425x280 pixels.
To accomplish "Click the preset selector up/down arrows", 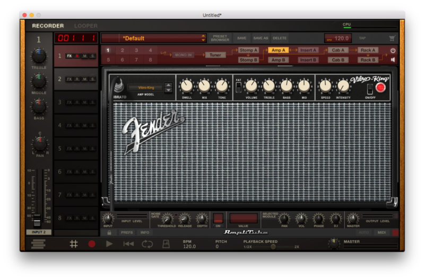I will pyautogui.click(x=203, y=38).
